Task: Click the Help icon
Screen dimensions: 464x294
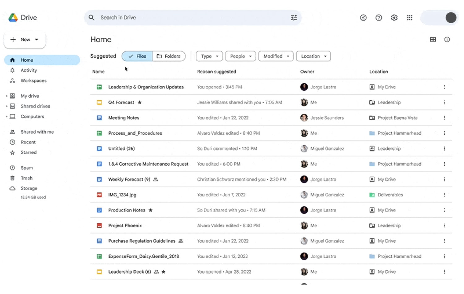Action: [379, 18]
